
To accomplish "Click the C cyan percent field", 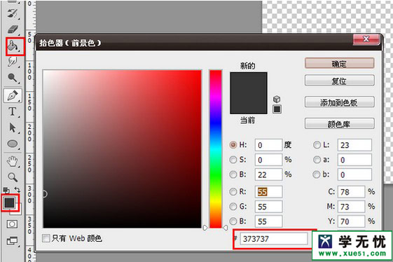I will [x=352, y=192].
